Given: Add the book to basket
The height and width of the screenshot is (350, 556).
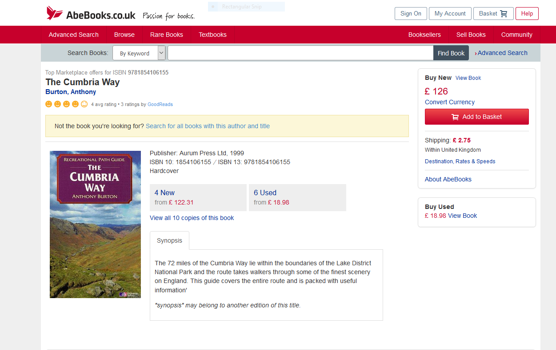Looking at the screenshot, I should tap(476, 117).
